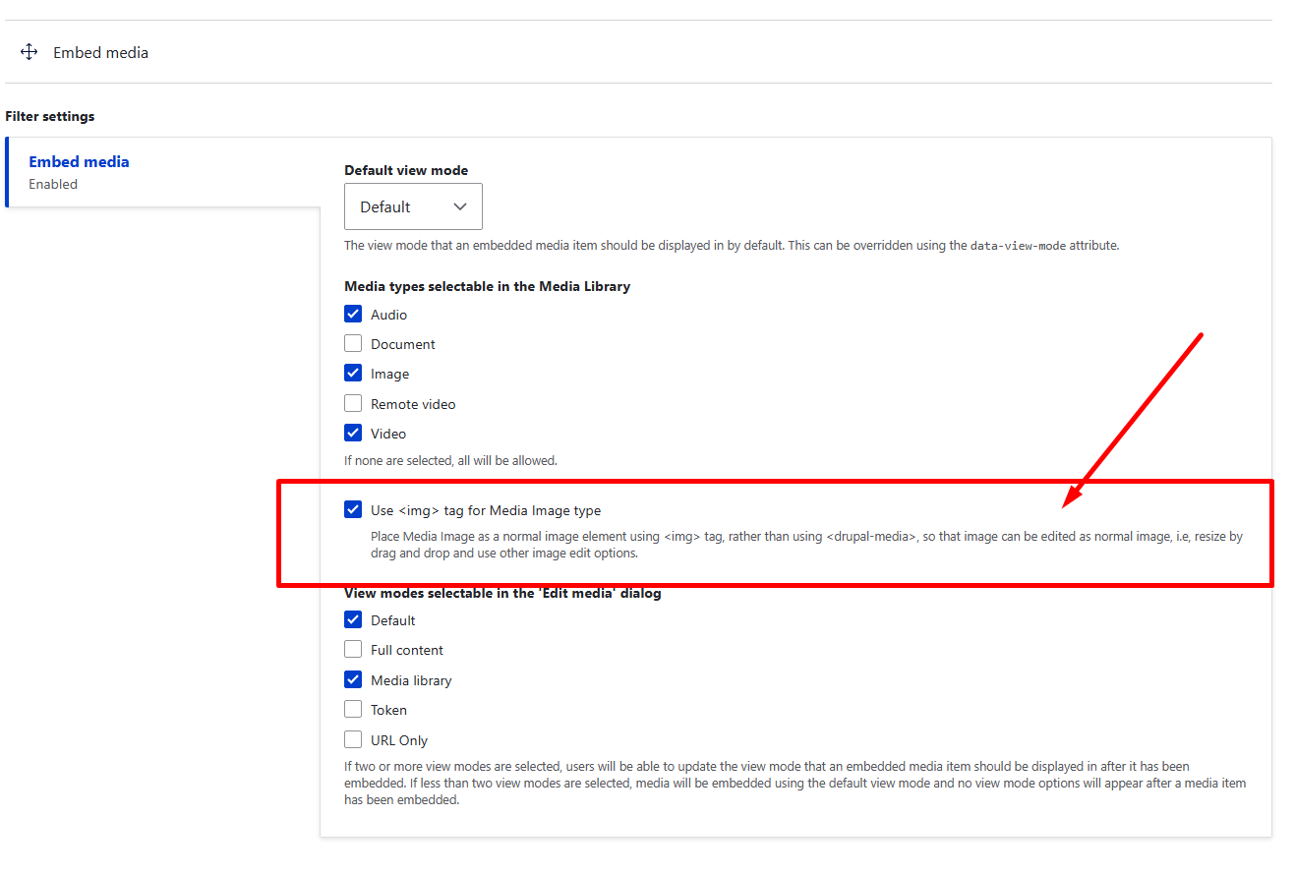This screenshot has width=1295, height=875.
Task: Enable the Remote video media type
Action: pyautogui.click(x=353, y=403)
